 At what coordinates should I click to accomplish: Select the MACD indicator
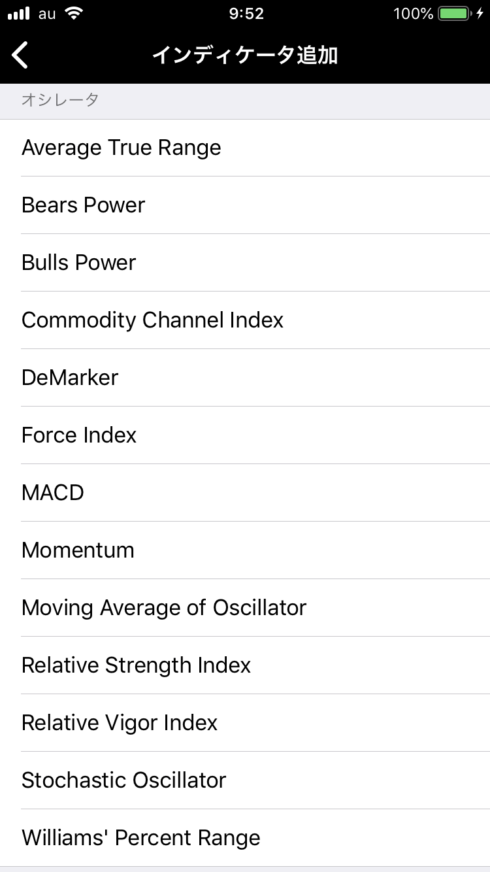tap(53, 493)
